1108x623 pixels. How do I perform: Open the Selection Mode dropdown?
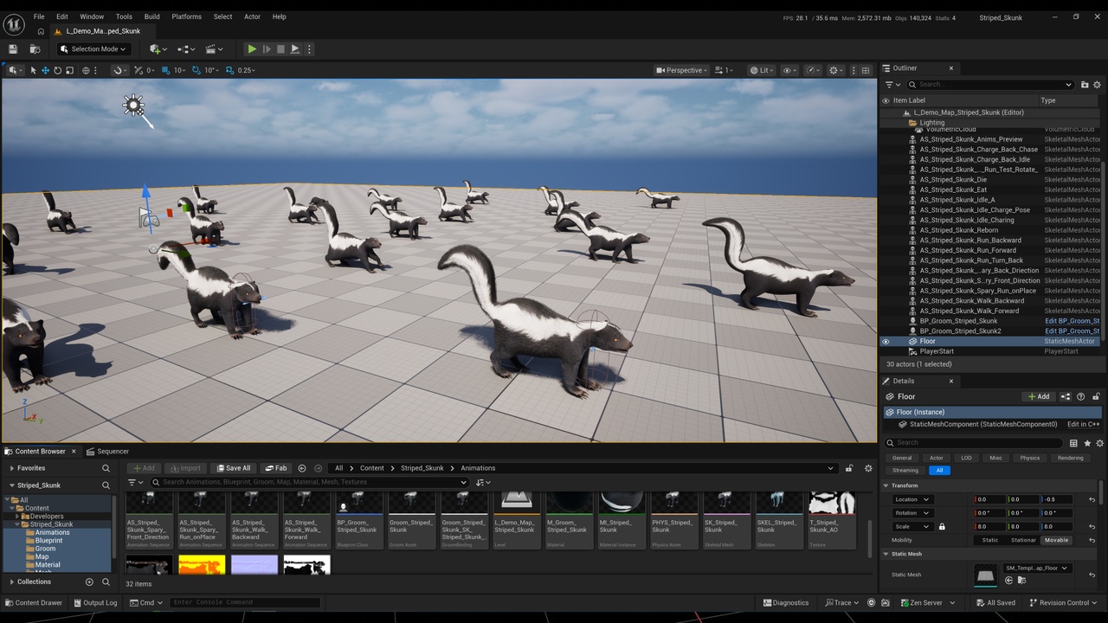click(95, 49)
